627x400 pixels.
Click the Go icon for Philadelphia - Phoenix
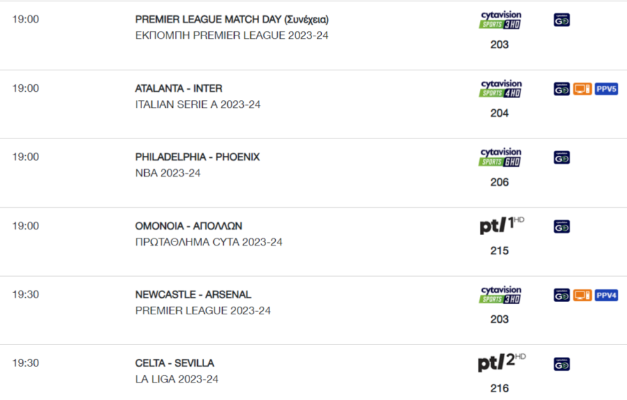click(x=562, y=158)
